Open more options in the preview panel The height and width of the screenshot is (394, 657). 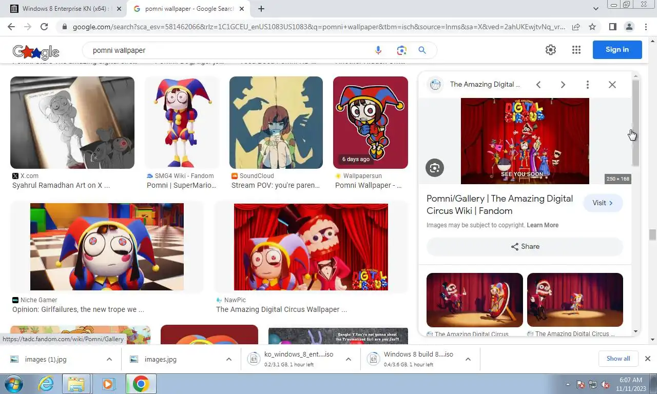point(588,85)
